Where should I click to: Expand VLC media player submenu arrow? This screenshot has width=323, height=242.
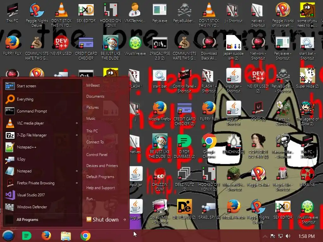pos(77,123)
